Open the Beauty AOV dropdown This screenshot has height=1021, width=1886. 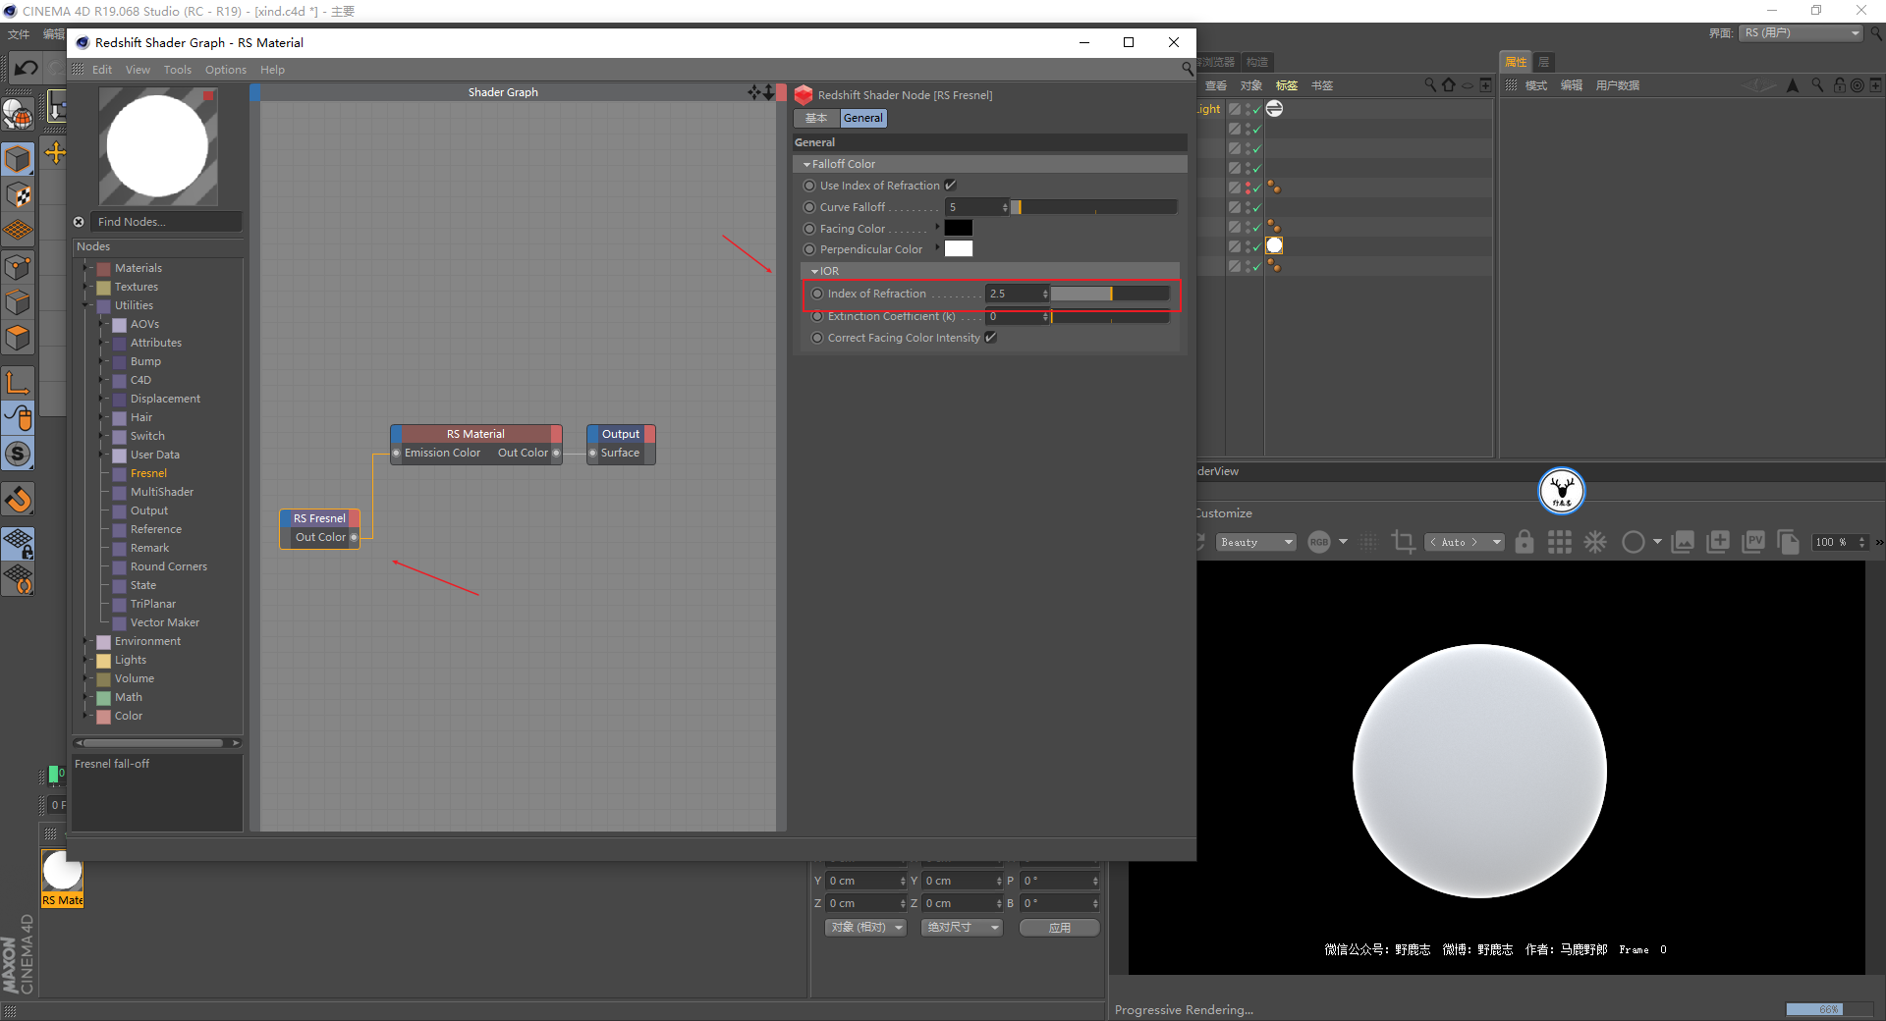point(1256,542)
